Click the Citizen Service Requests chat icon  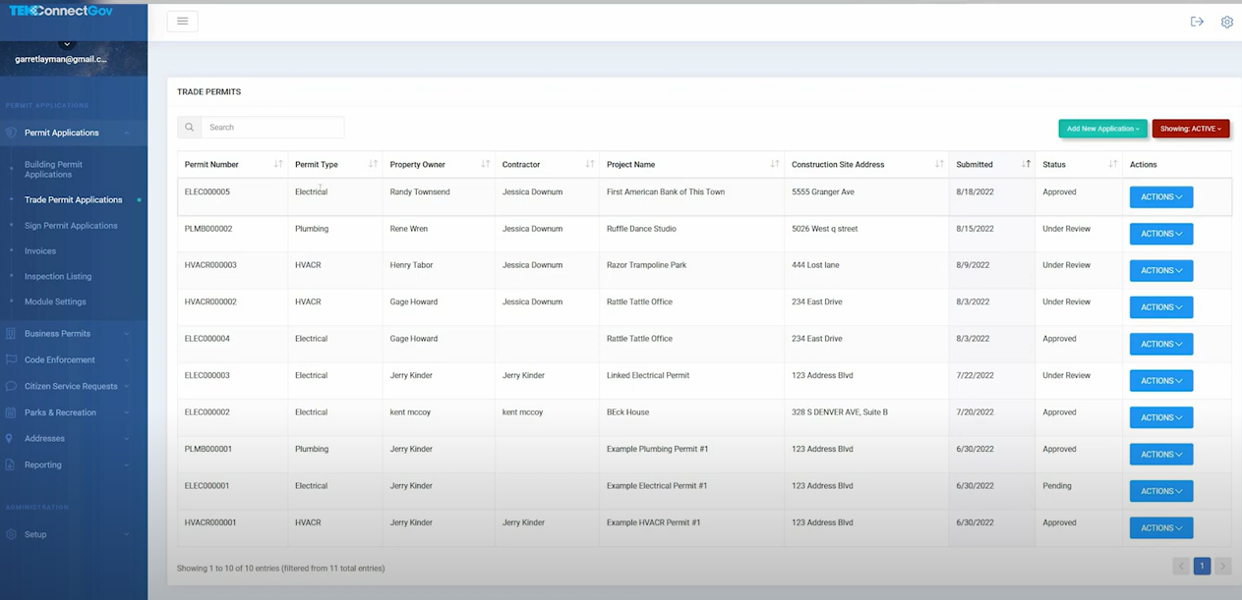[x=10, y=386]
